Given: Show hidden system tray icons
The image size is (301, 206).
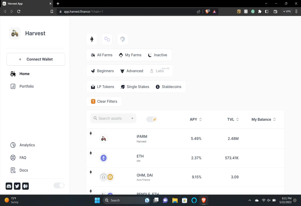Looking at the screenshot, I should (250, 200).
